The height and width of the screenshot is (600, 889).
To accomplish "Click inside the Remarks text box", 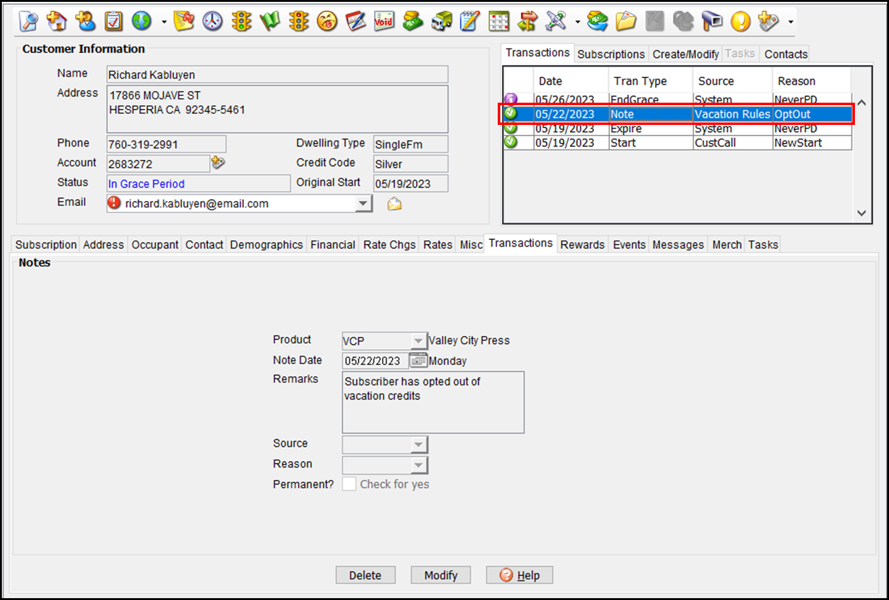I will coord(433,408).
